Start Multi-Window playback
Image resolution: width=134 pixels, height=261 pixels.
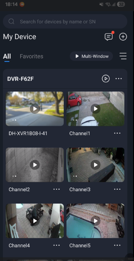click(x=91, y=56)
